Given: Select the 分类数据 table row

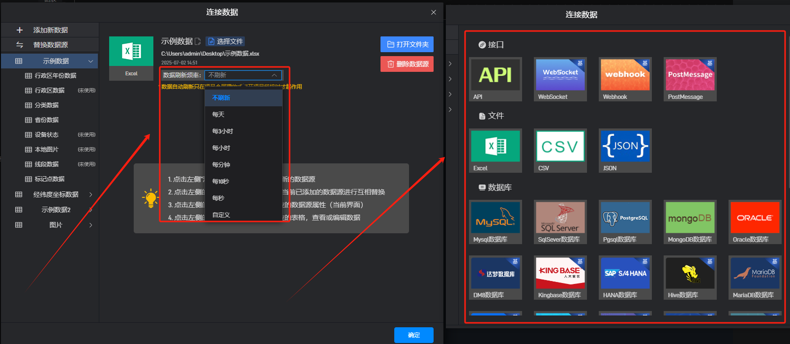Looking at the screenshot, I should [x=50, y=105].
